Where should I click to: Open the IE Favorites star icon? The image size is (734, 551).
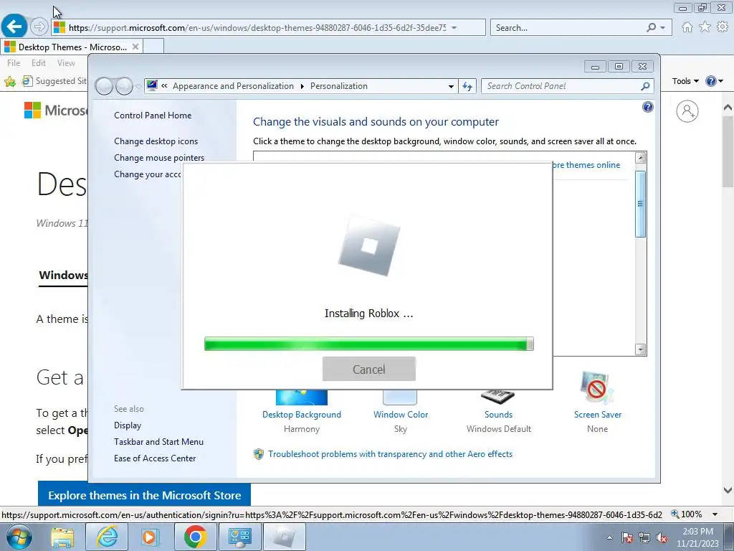pyautogui.click(x=705, y=27)
